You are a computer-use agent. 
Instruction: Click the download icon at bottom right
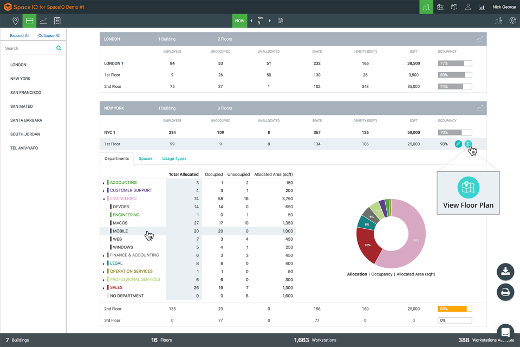click(505, 272)
